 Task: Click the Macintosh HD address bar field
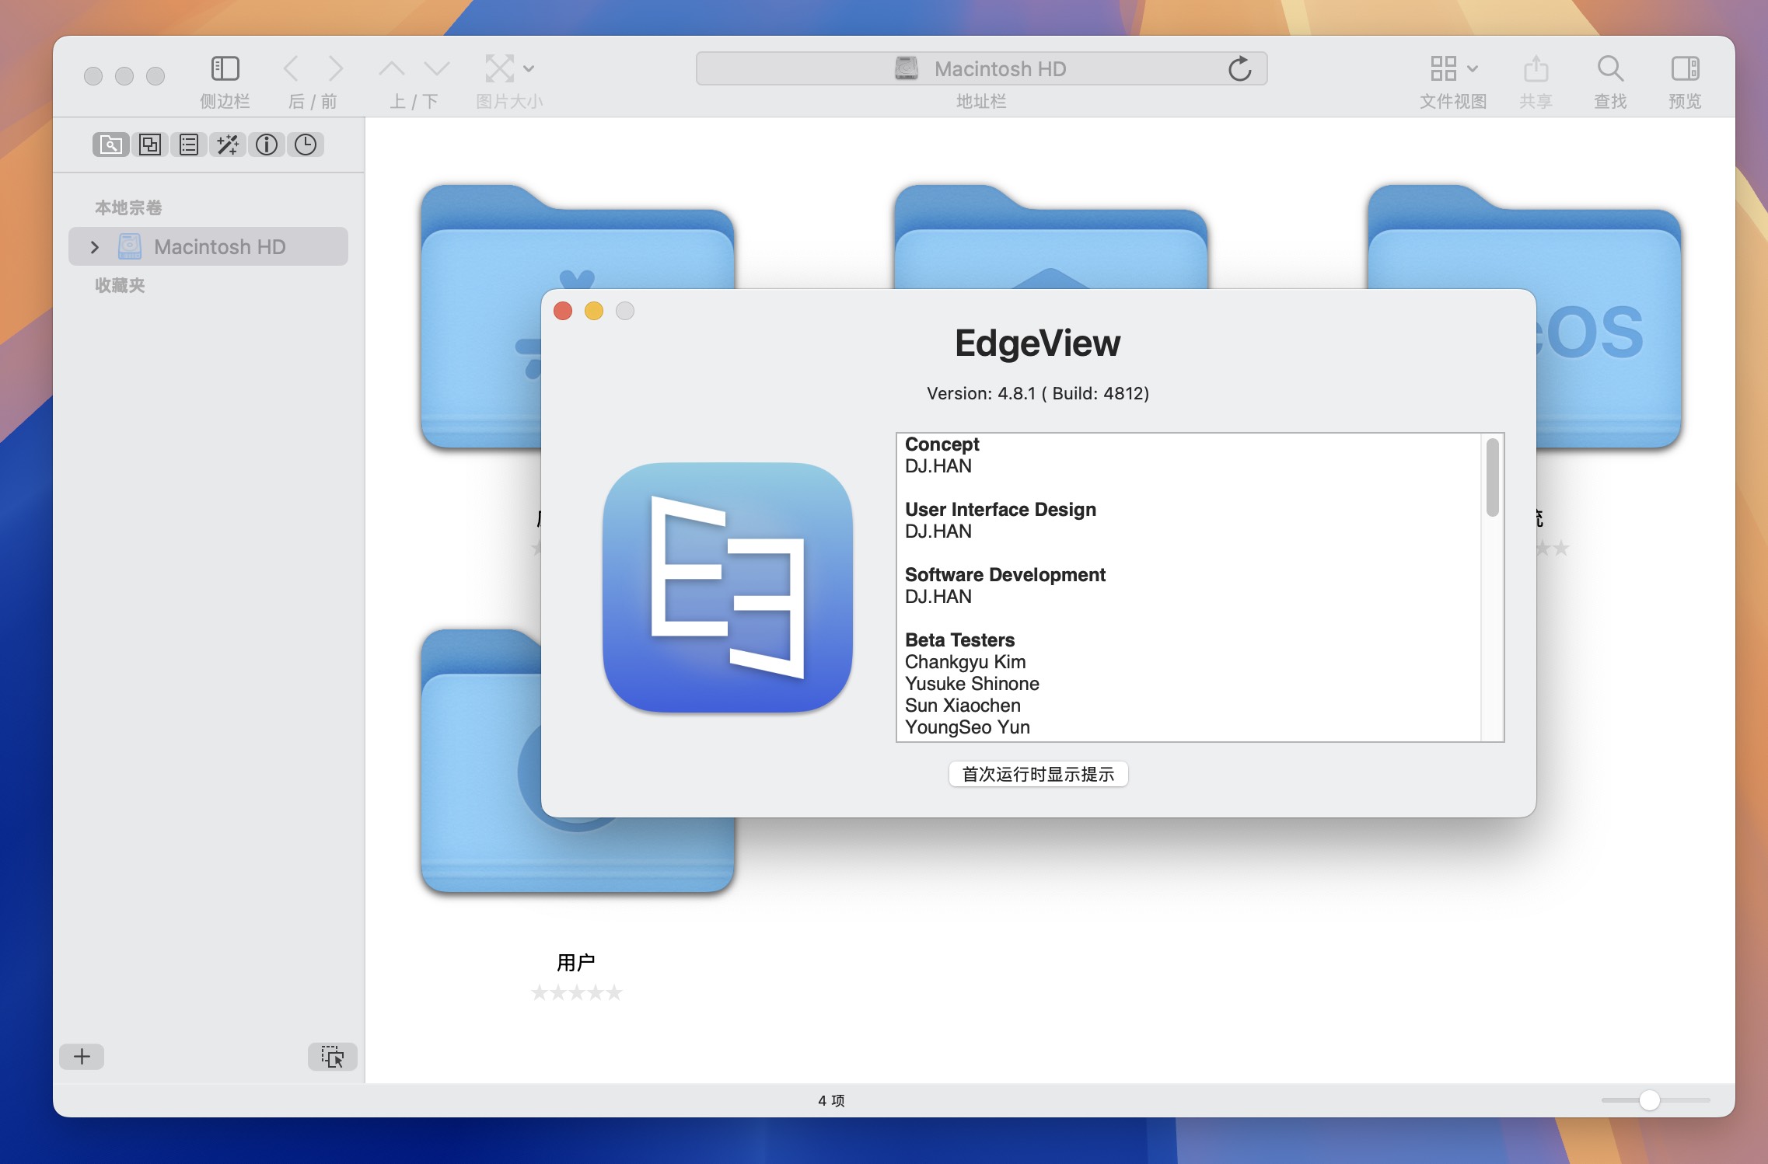981,68
